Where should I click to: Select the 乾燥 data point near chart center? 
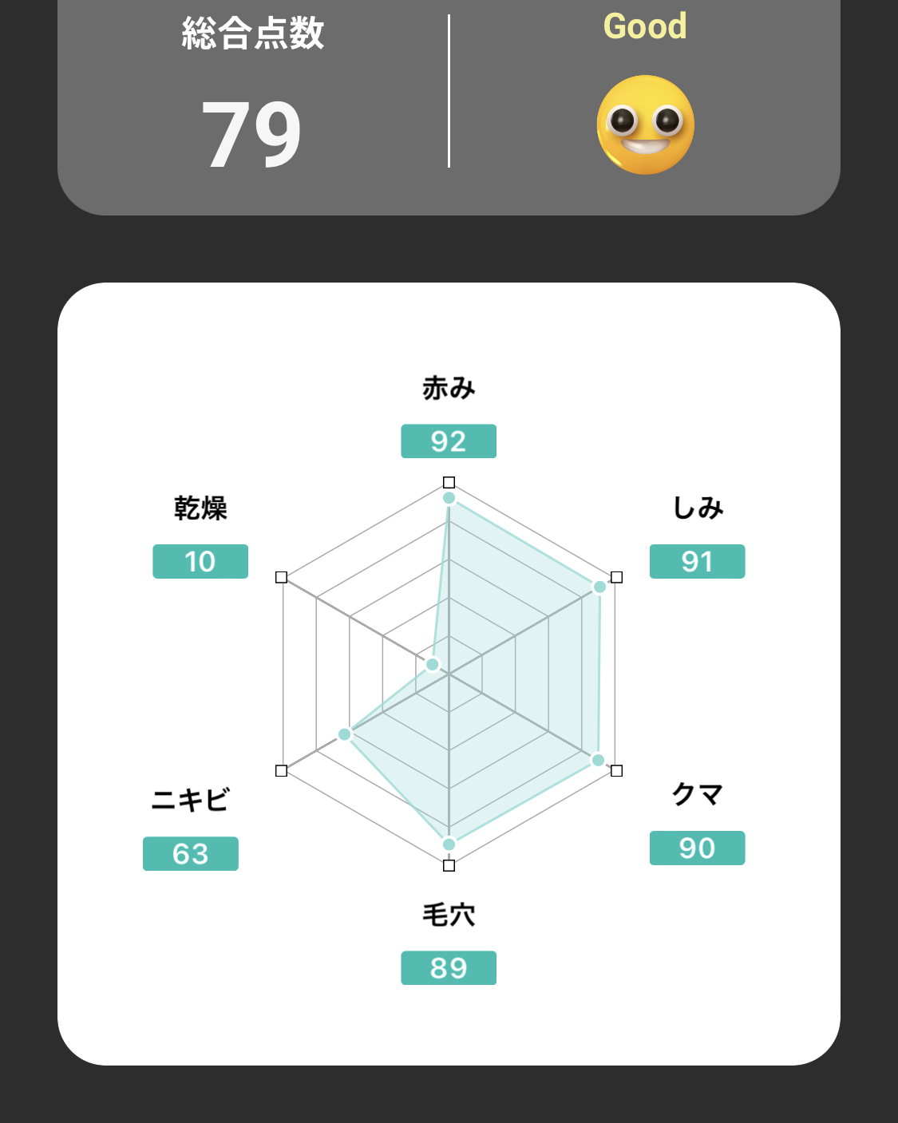point(433,664)
